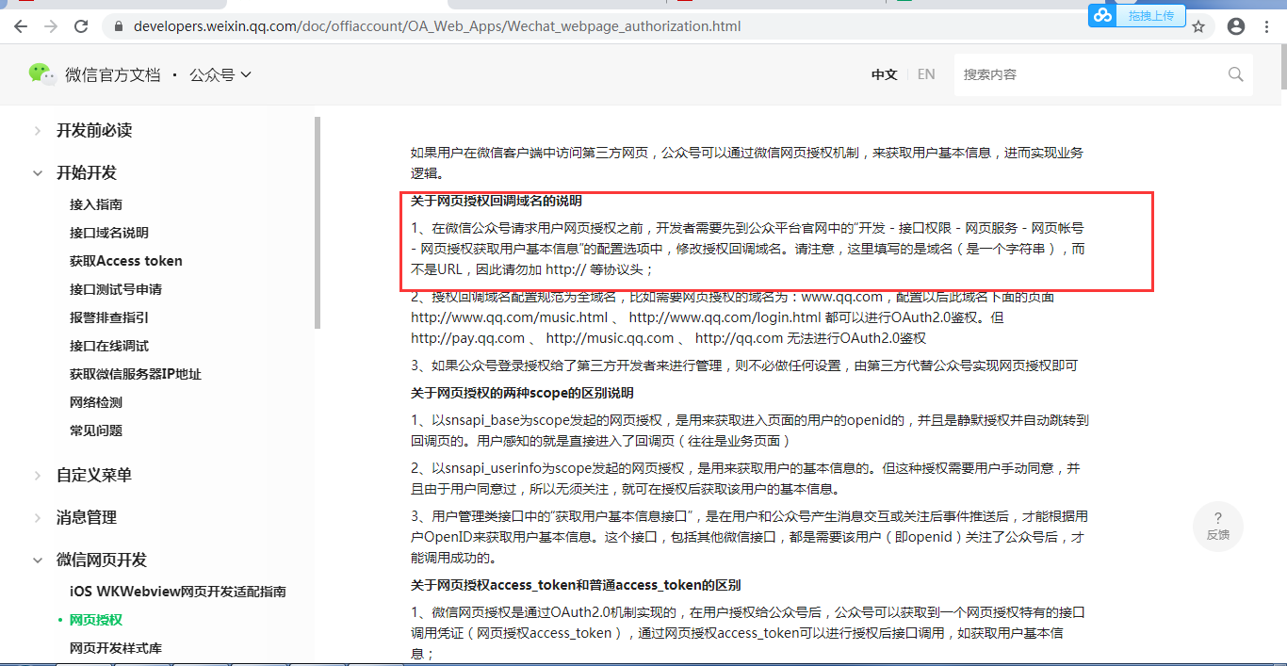The image size is (1287, 666).
Task: Click the padlock site info icon
Action: (x=119, y=26)
